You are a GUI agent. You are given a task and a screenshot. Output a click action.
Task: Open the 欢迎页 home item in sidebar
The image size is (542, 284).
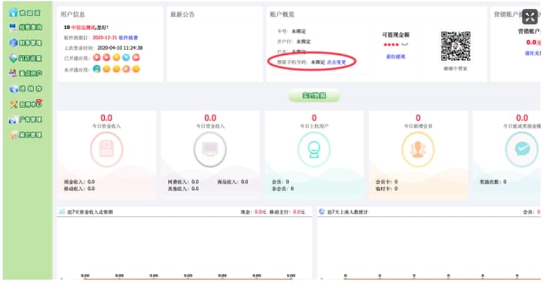(x=25, y=13)
